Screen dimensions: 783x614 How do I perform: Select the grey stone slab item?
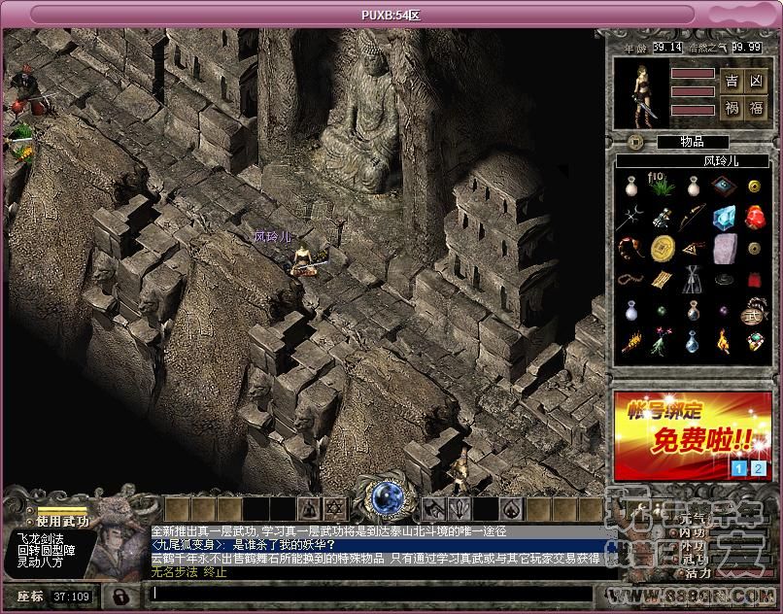pyautogui.click(x=724, y=249)
